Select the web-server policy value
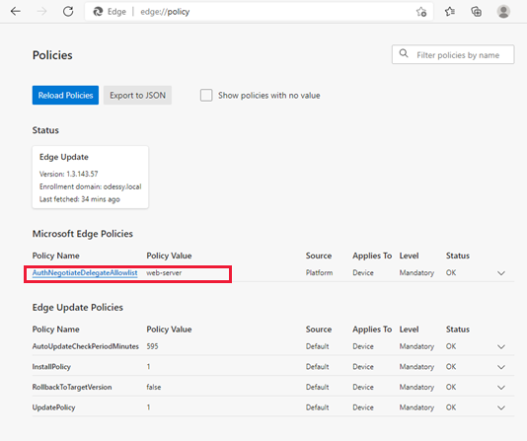 (x=164, y=272)
